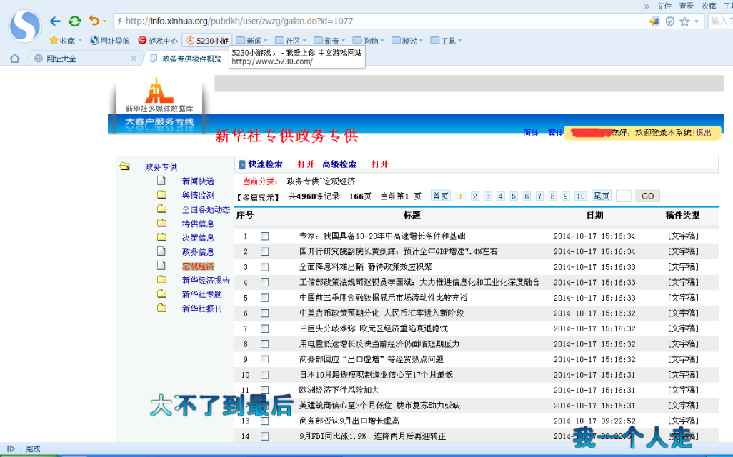
Task: Open the 文件 menu
Action: (664, 6)
